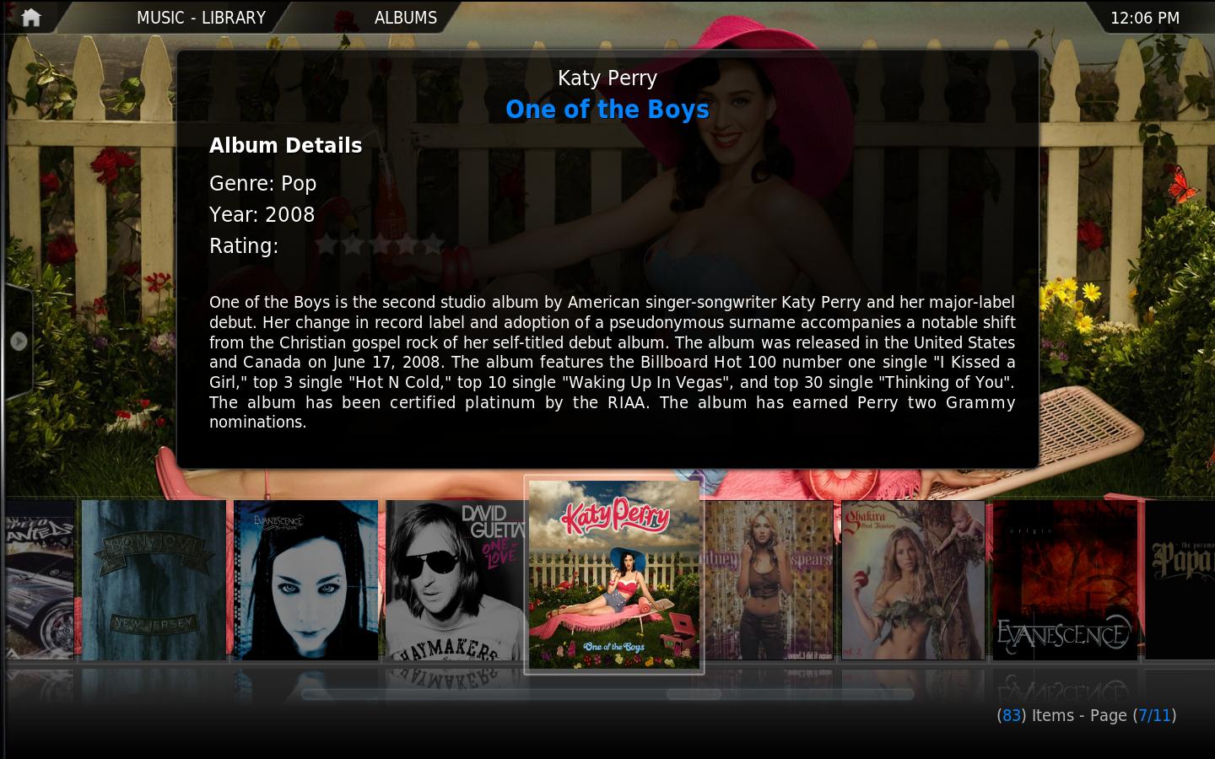
Task: Click the Genre: Pop text
Action: pyautogui.click(x=263, y=184)
